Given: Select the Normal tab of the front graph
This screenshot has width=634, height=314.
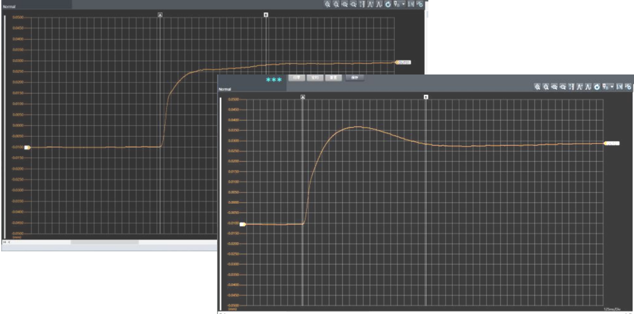Looking at the screenshot, I should click(225, 89).
